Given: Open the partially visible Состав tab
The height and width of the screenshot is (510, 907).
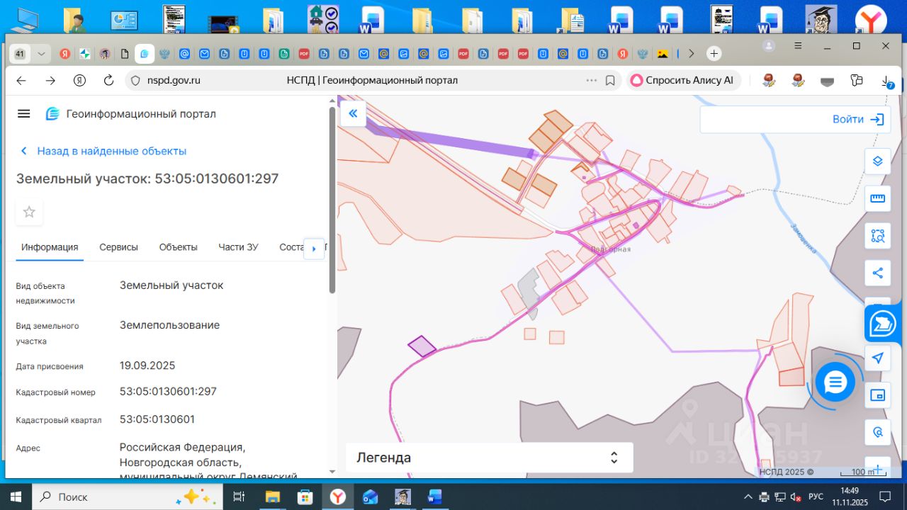Looking at the screenshot, I should click(x=292, y=247).
